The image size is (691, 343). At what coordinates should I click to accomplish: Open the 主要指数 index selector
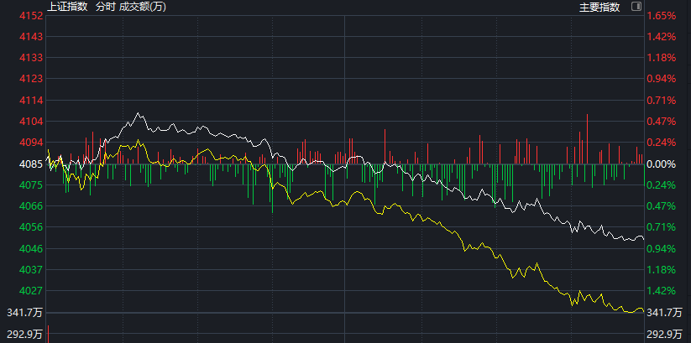pyautogui.click(x=599, y=7)
